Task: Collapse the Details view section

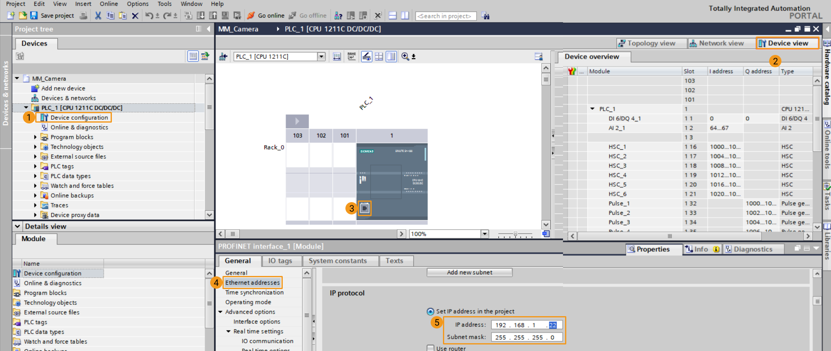Action: coord(18,226)
